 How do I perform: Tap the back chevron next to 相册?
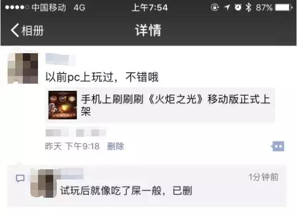click(15, 30)
